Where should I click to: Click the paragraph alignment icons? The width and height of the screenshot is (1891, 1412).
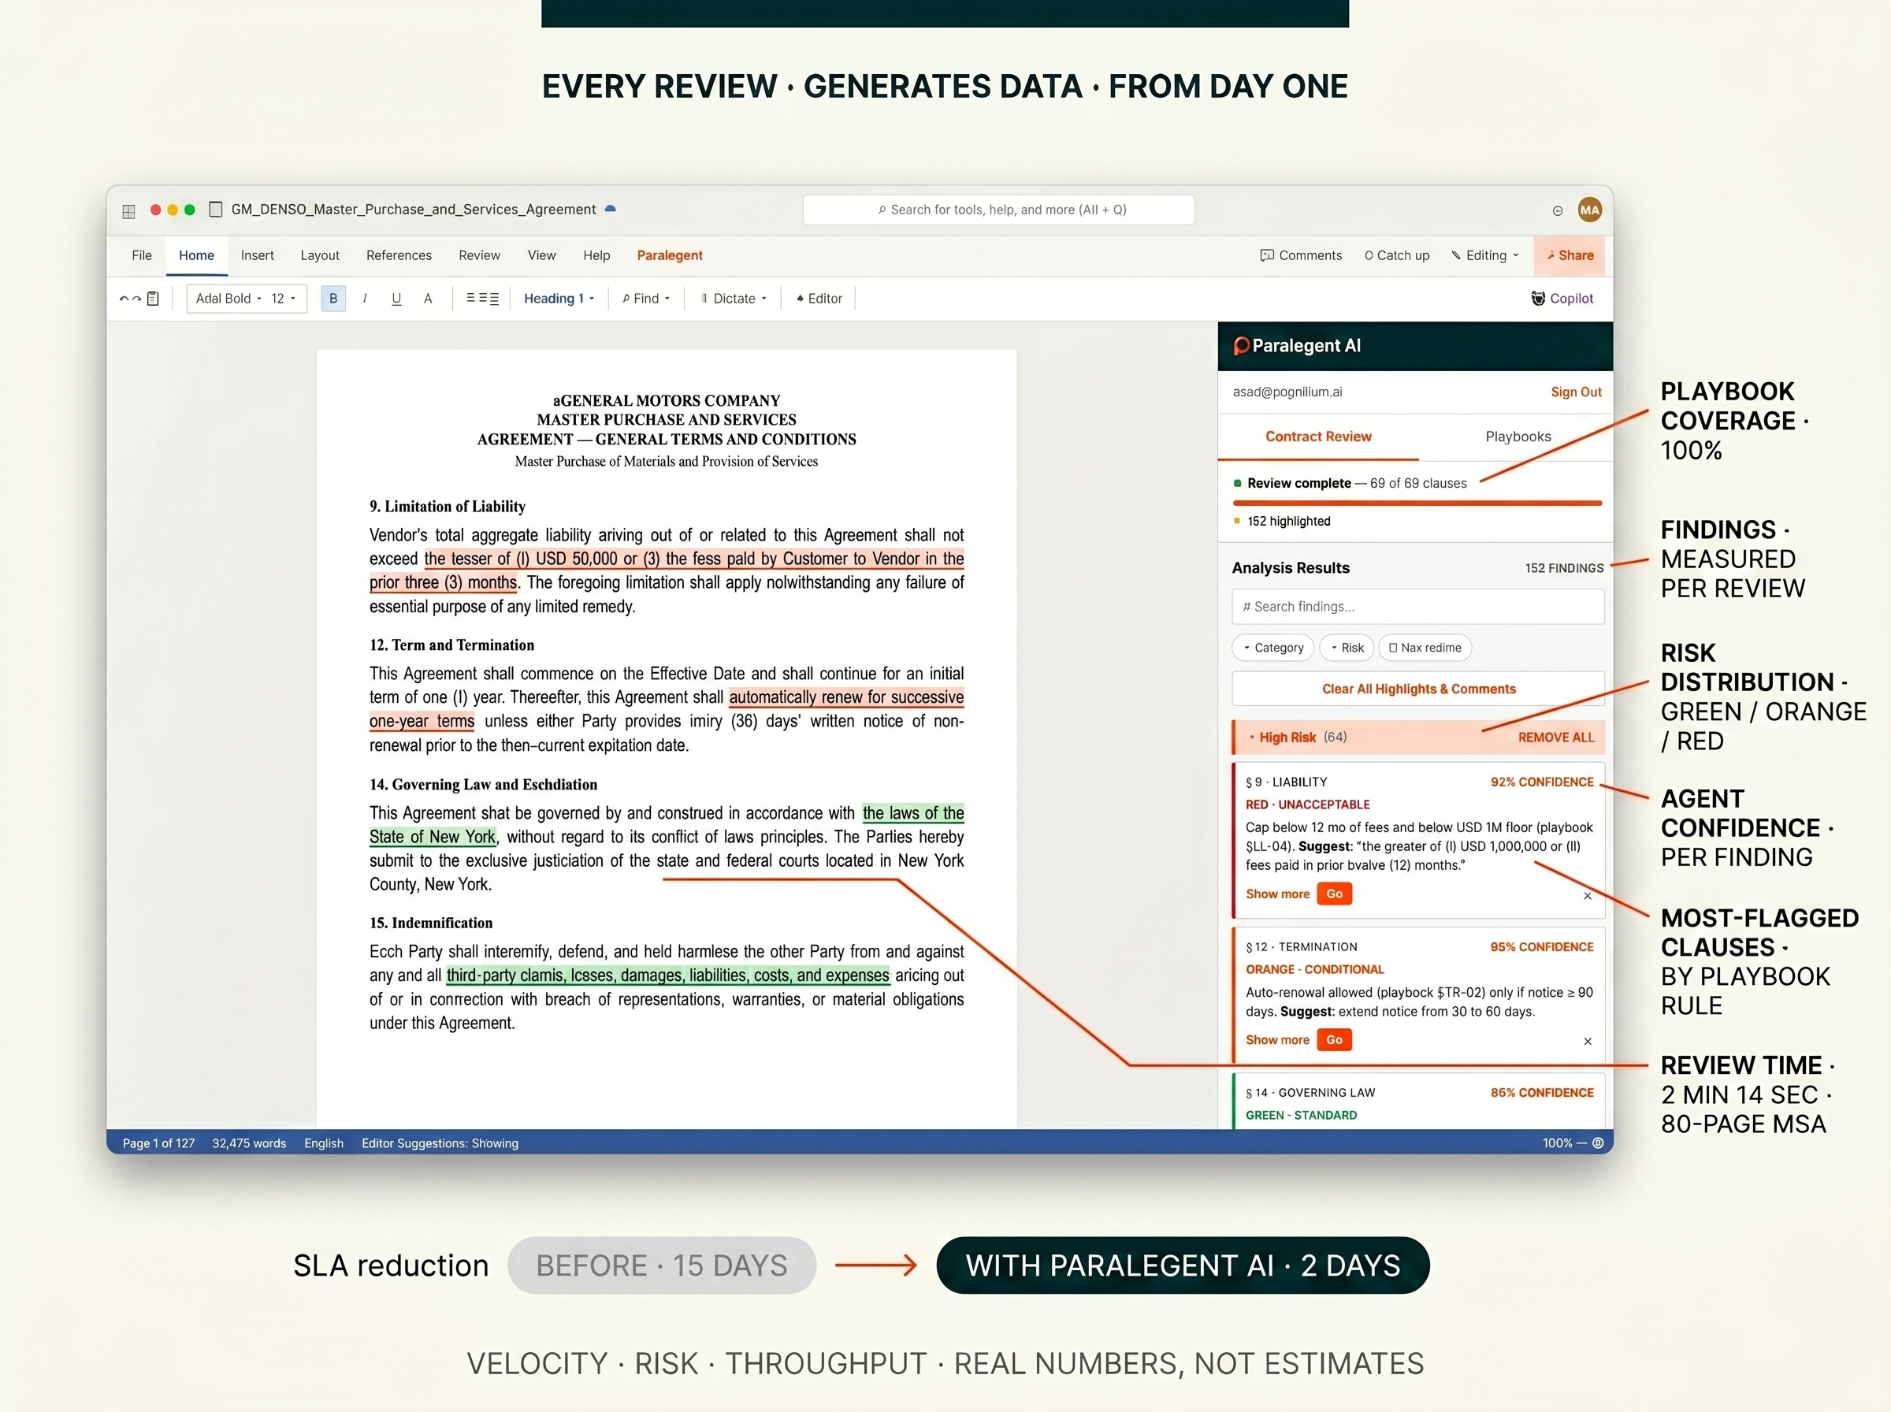tap(482, 299)
